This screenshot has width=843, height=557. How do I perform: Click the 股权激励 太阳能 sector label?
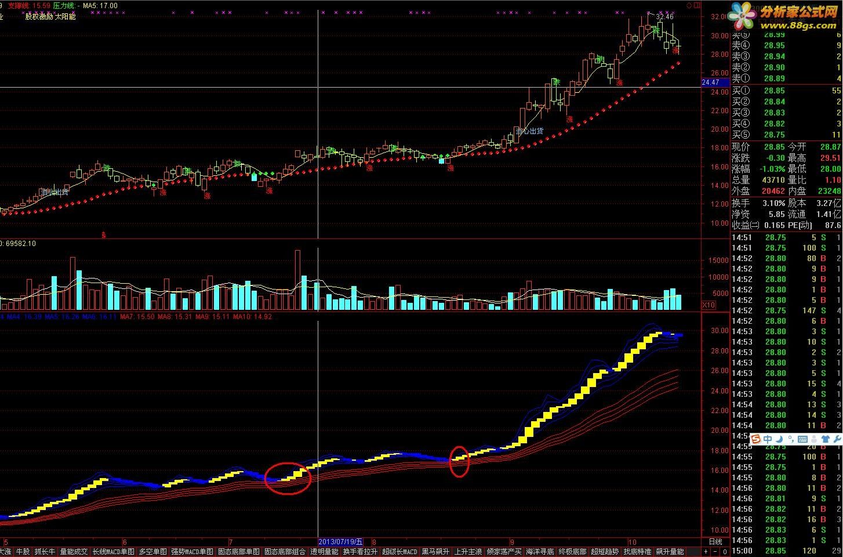[x=50, y=17]
